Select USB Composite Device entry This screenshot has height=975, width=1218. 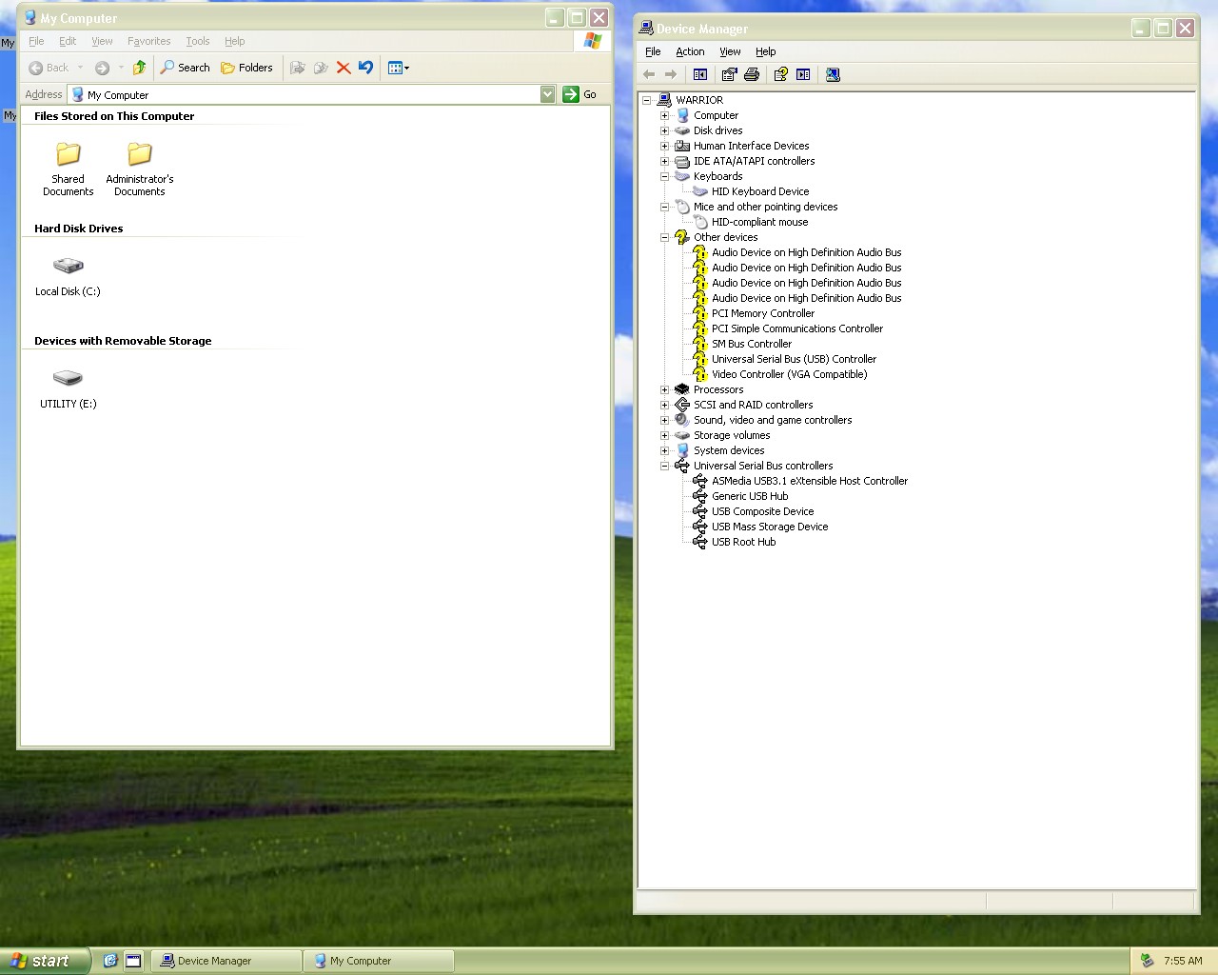[763, 511]
